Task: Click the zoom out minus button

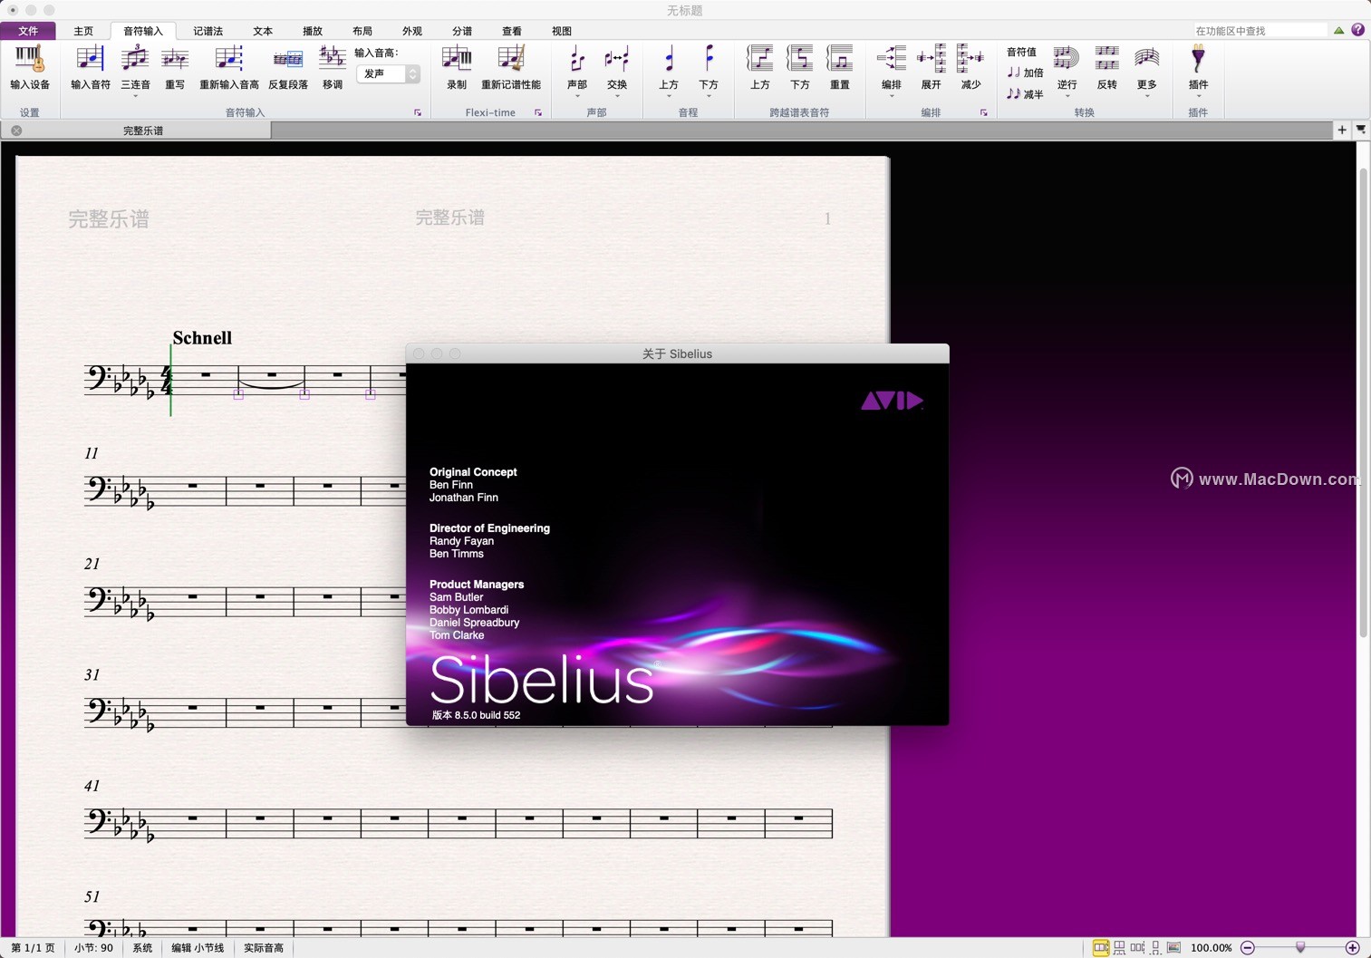Action: click(1248, 948)
